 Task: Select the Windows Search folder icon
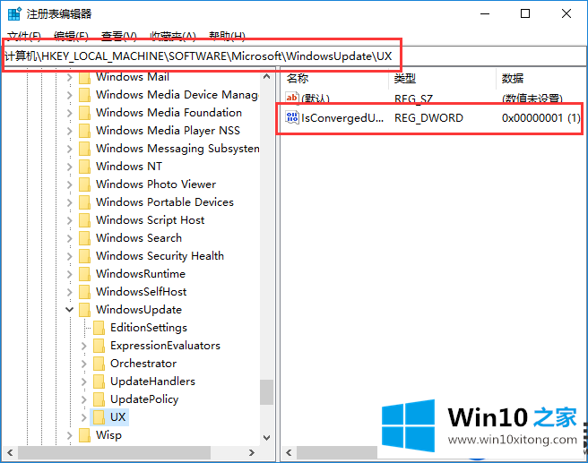pos(85,238)
